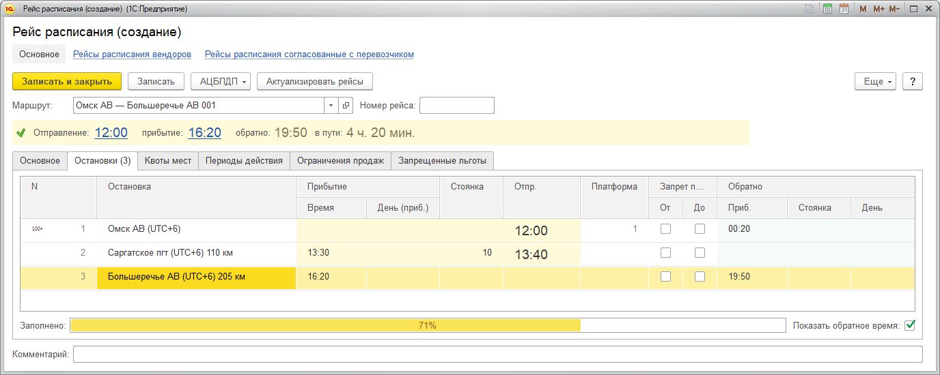The height and width of the screenshot is (375, 940).
Task: Click the open-form icon beside Маршрут field
Action: click(x=346, y=106)
